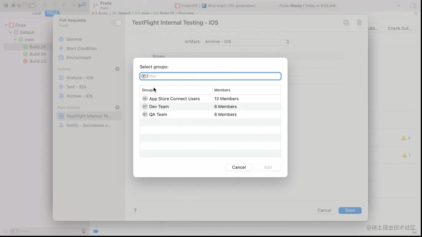This screenshot has height=237, width=422.
Task: Click the Fruta main branch icon
Action: pos(95,5)
